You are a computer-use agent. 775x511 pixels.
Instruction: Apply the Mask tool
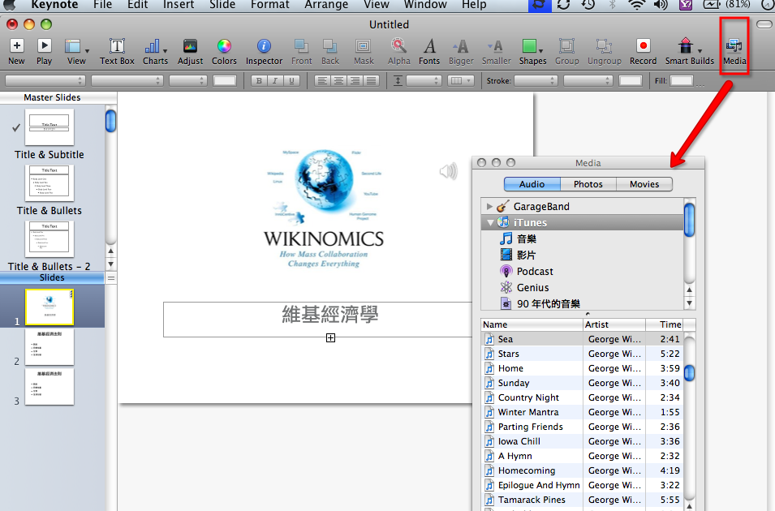(364, 51)
